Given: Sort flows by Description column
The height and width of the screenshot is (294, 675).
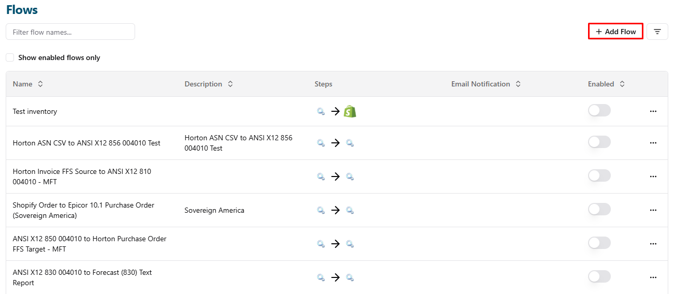Looking at the screenshot, I should coord(209,84).
